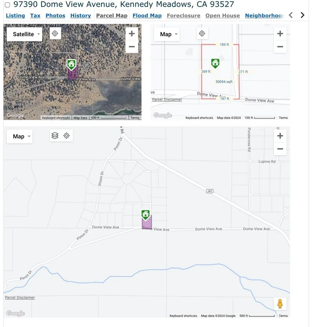Image resolution: width=312 pixels, height=327 pixels.
Task: Open the Map type dropdown on the bottom map
Action: [19, 136]
